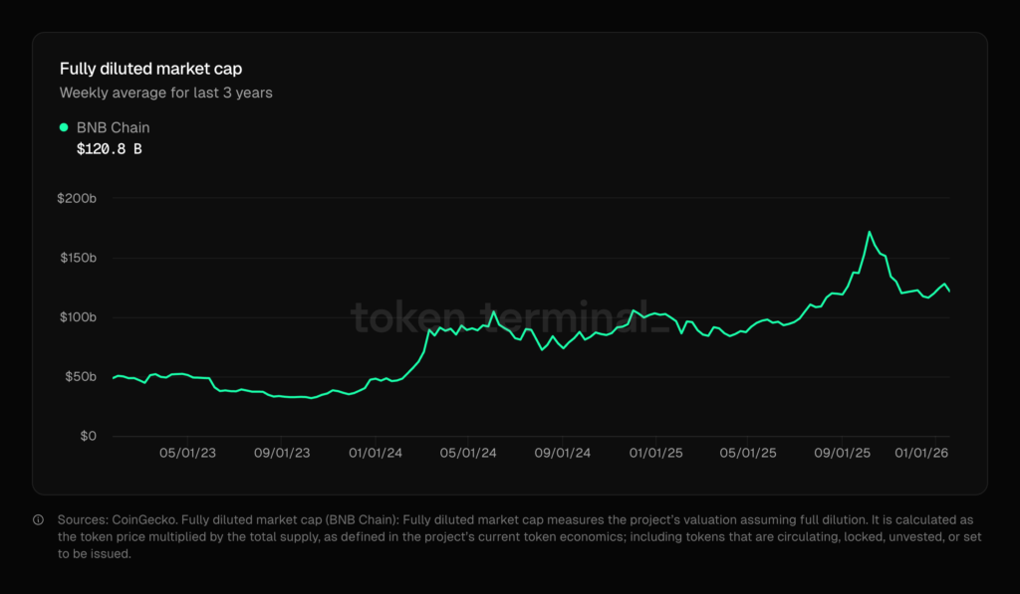Click the $50b y-axis label
Image resolution: width=1020 pixels, height=594 pixels.
[80, 377]
